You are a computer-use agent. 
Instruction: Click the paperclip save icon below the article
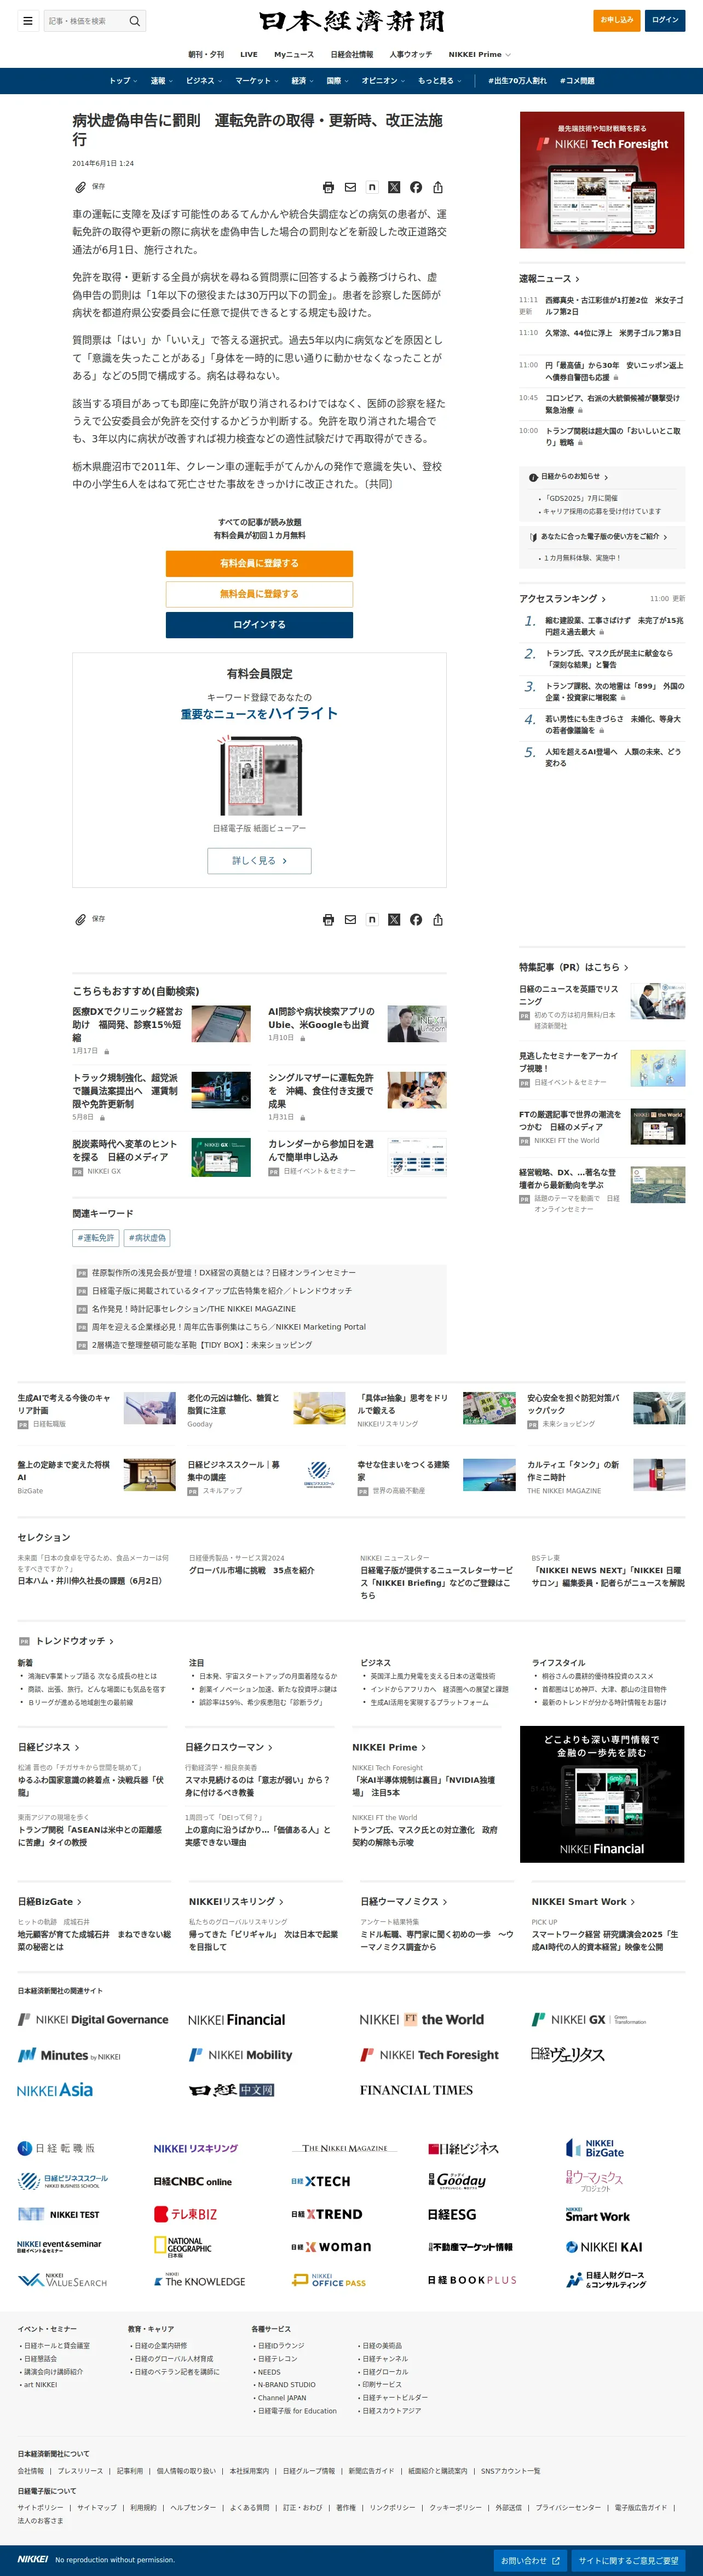coord(80,920)
